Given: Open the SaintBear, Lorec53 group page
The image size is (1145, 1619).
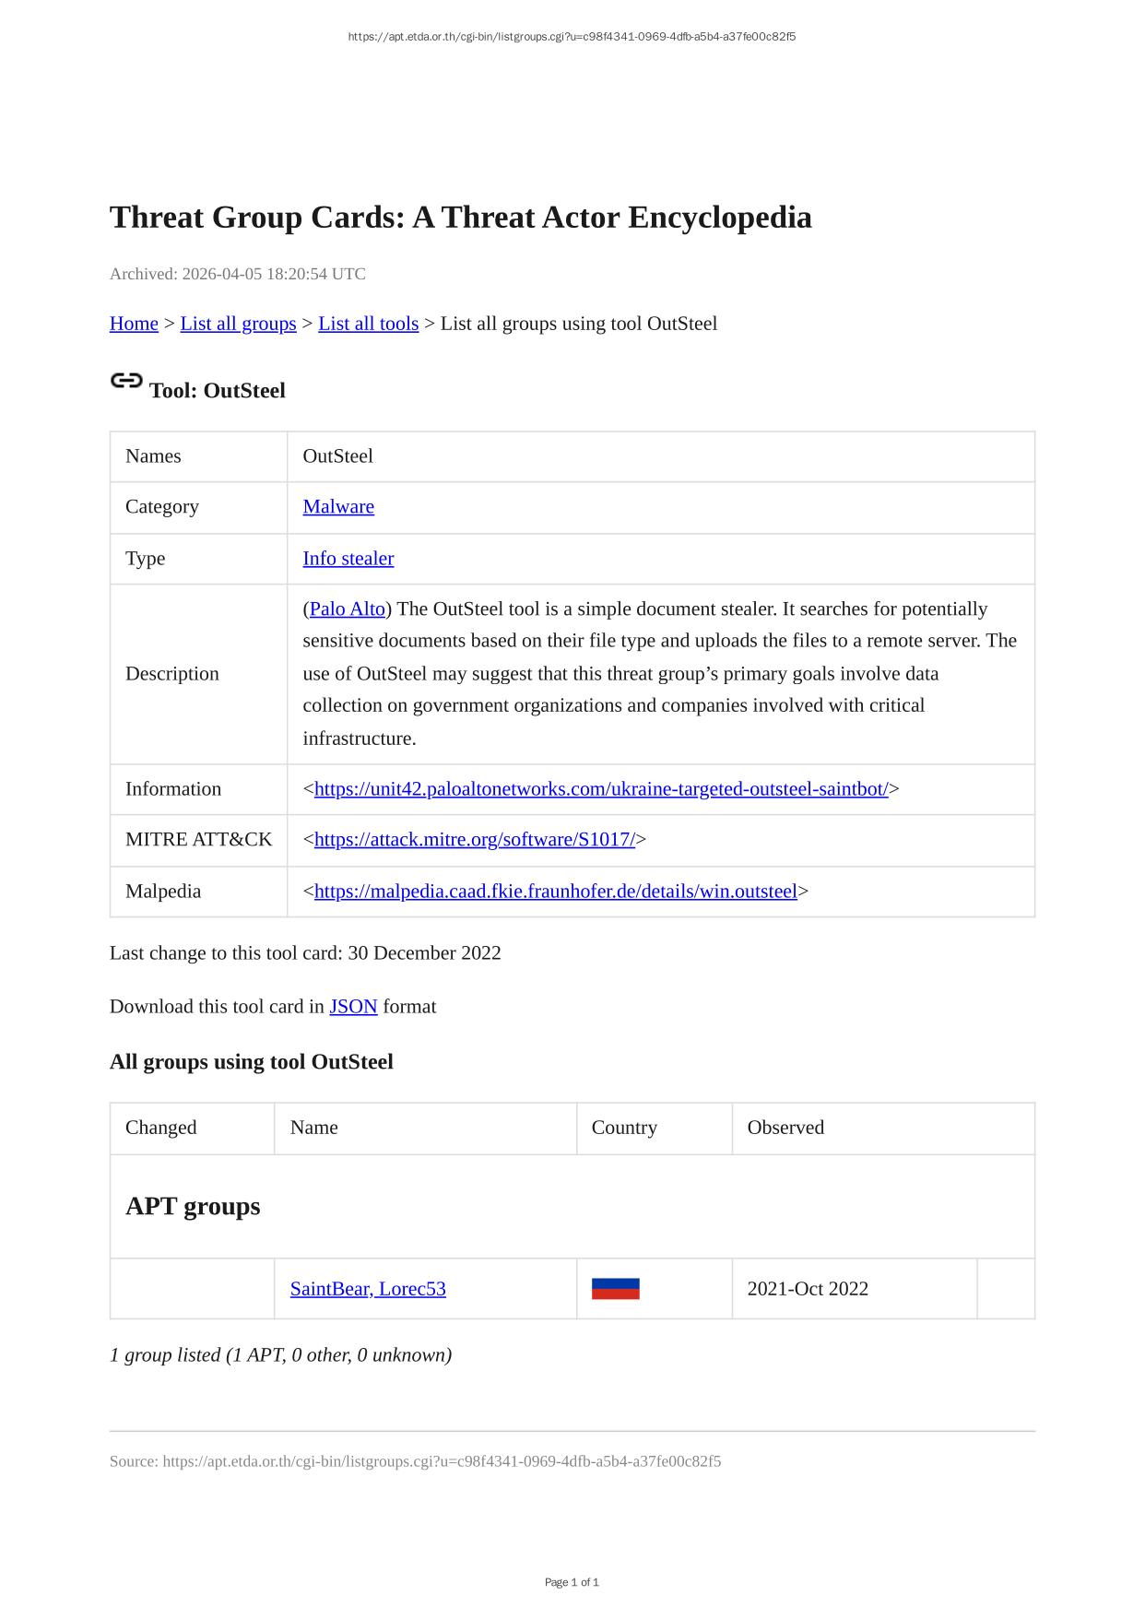Looking at the screenshot, I should (x=368, y=1289).
